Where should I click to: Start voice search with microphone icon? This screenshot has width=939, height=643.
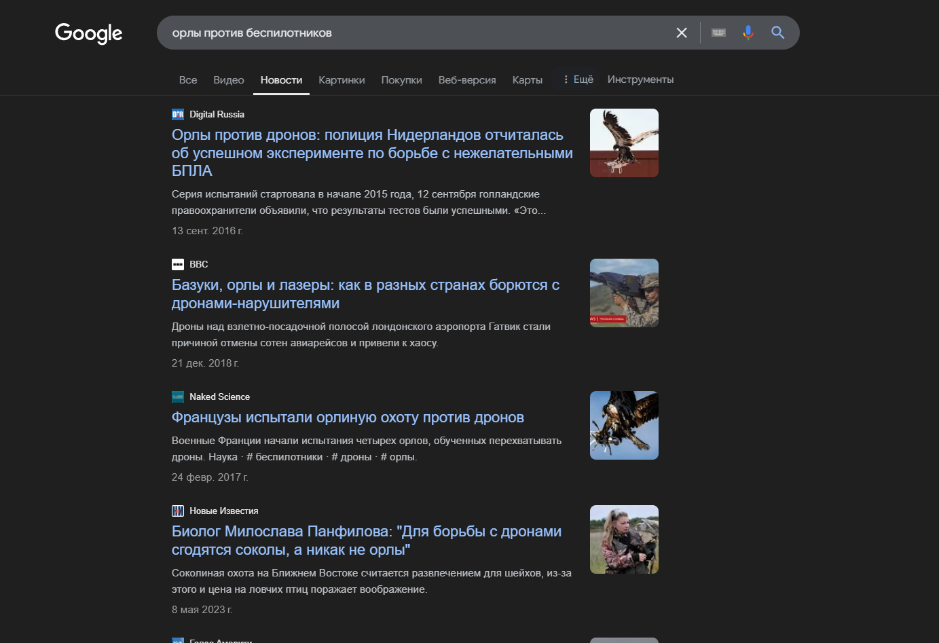(748, 33)
